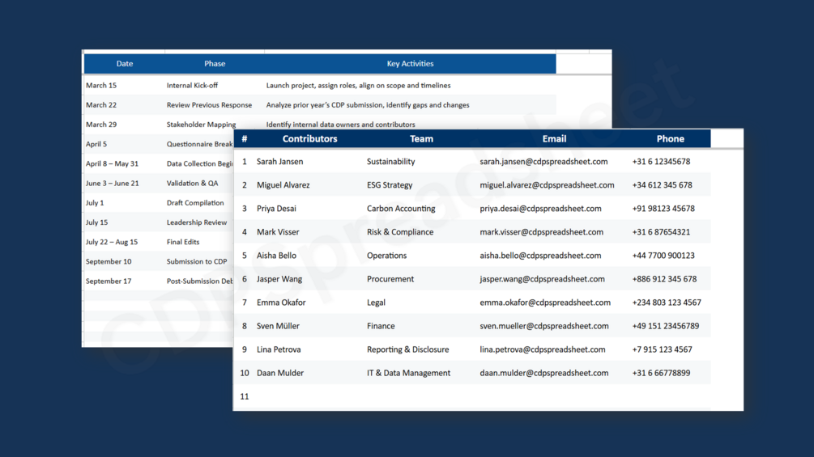Select the Draft Compilation phase cell
Screen dimensions: 814x457
pyautogui.click(x=195, y=203)
